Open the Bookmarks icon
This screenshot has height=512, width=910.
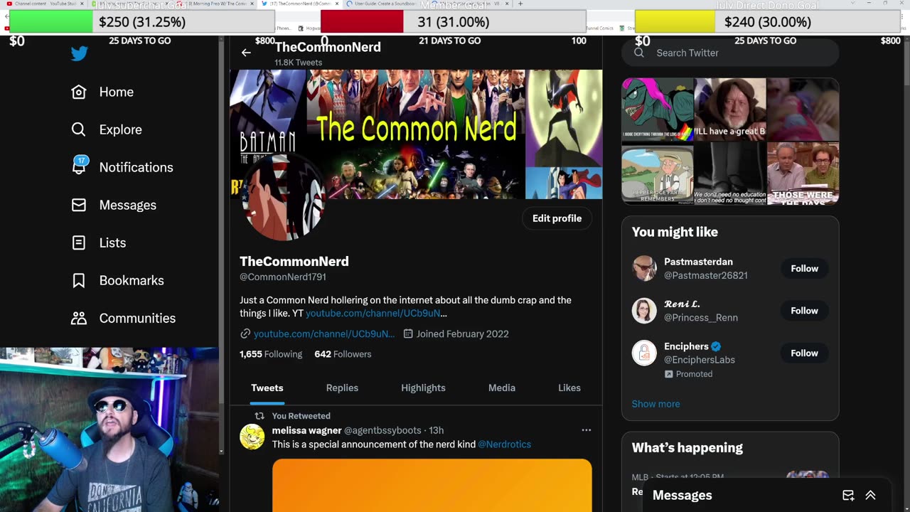point(79,280)
